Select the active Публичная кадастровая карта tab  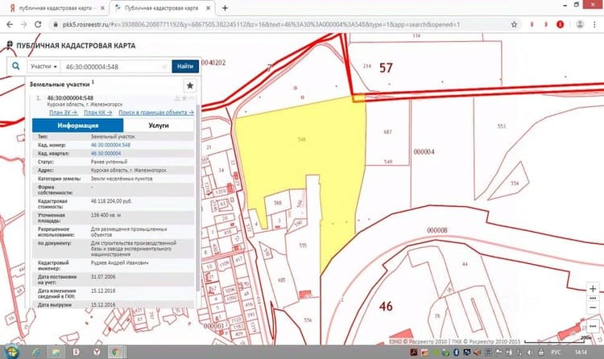162,8
